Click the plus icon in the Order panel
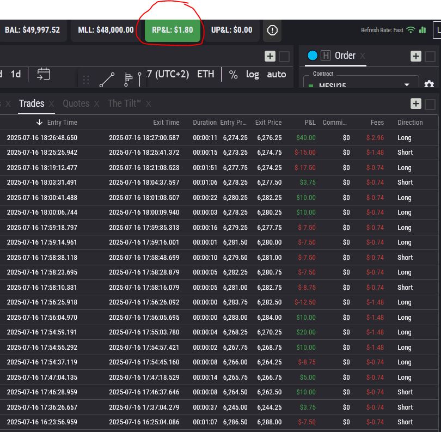 point(415,56)
